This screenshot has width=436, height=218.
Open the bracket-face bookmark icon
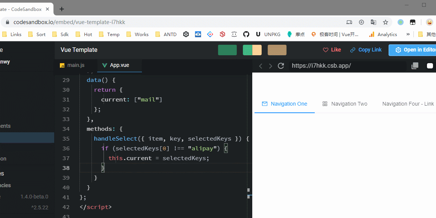(x=234, y=34)
